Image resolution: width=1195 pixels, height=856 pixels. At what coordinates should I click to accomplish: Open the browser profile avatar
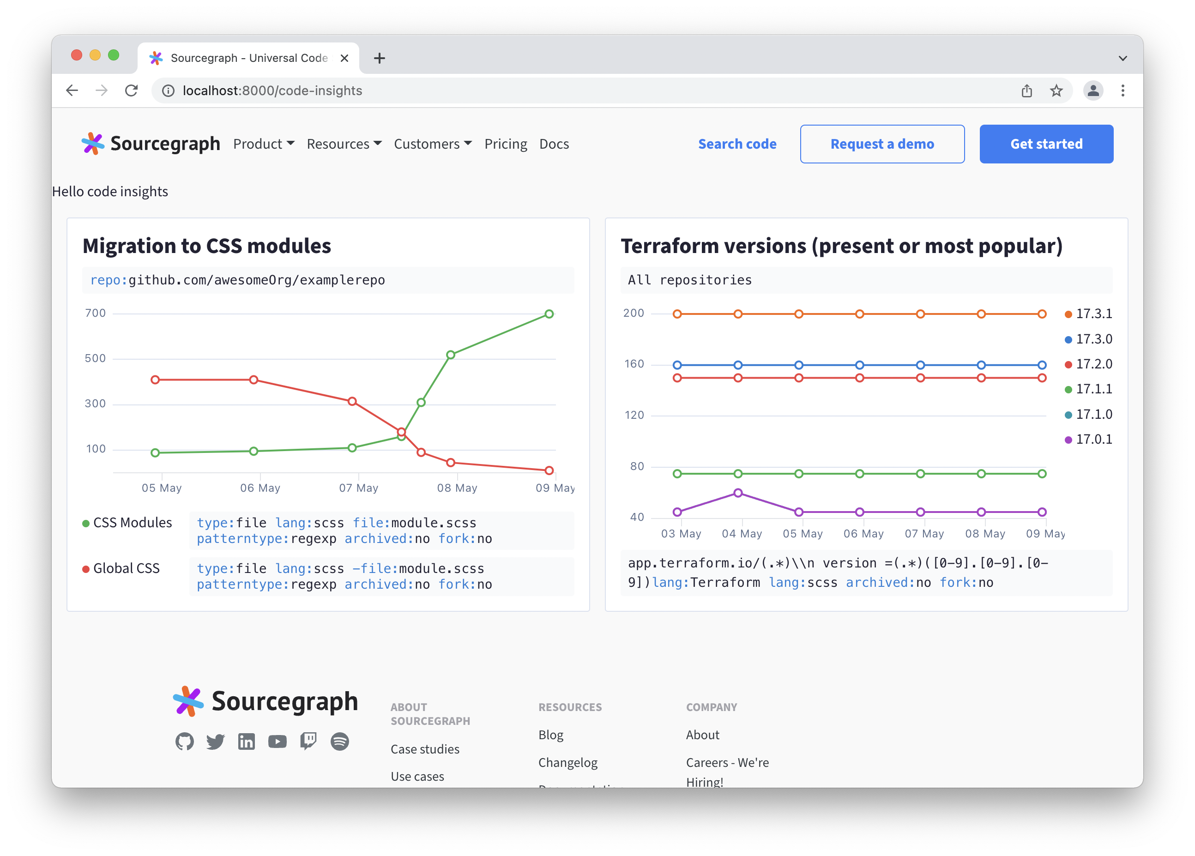click(1093, 90)
